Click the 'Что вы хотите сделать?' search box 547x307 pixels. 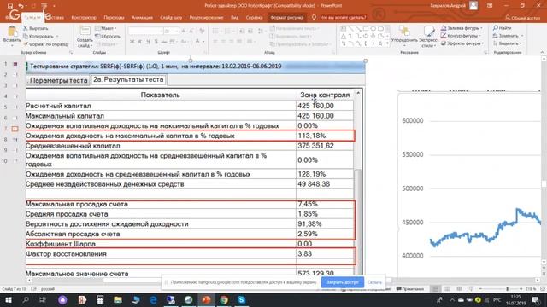coord(339,17)
